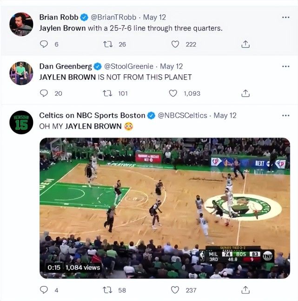Reply to the Celtics on NBC tweet
This screenshot has height=301, width=298.
coord(44,290)
